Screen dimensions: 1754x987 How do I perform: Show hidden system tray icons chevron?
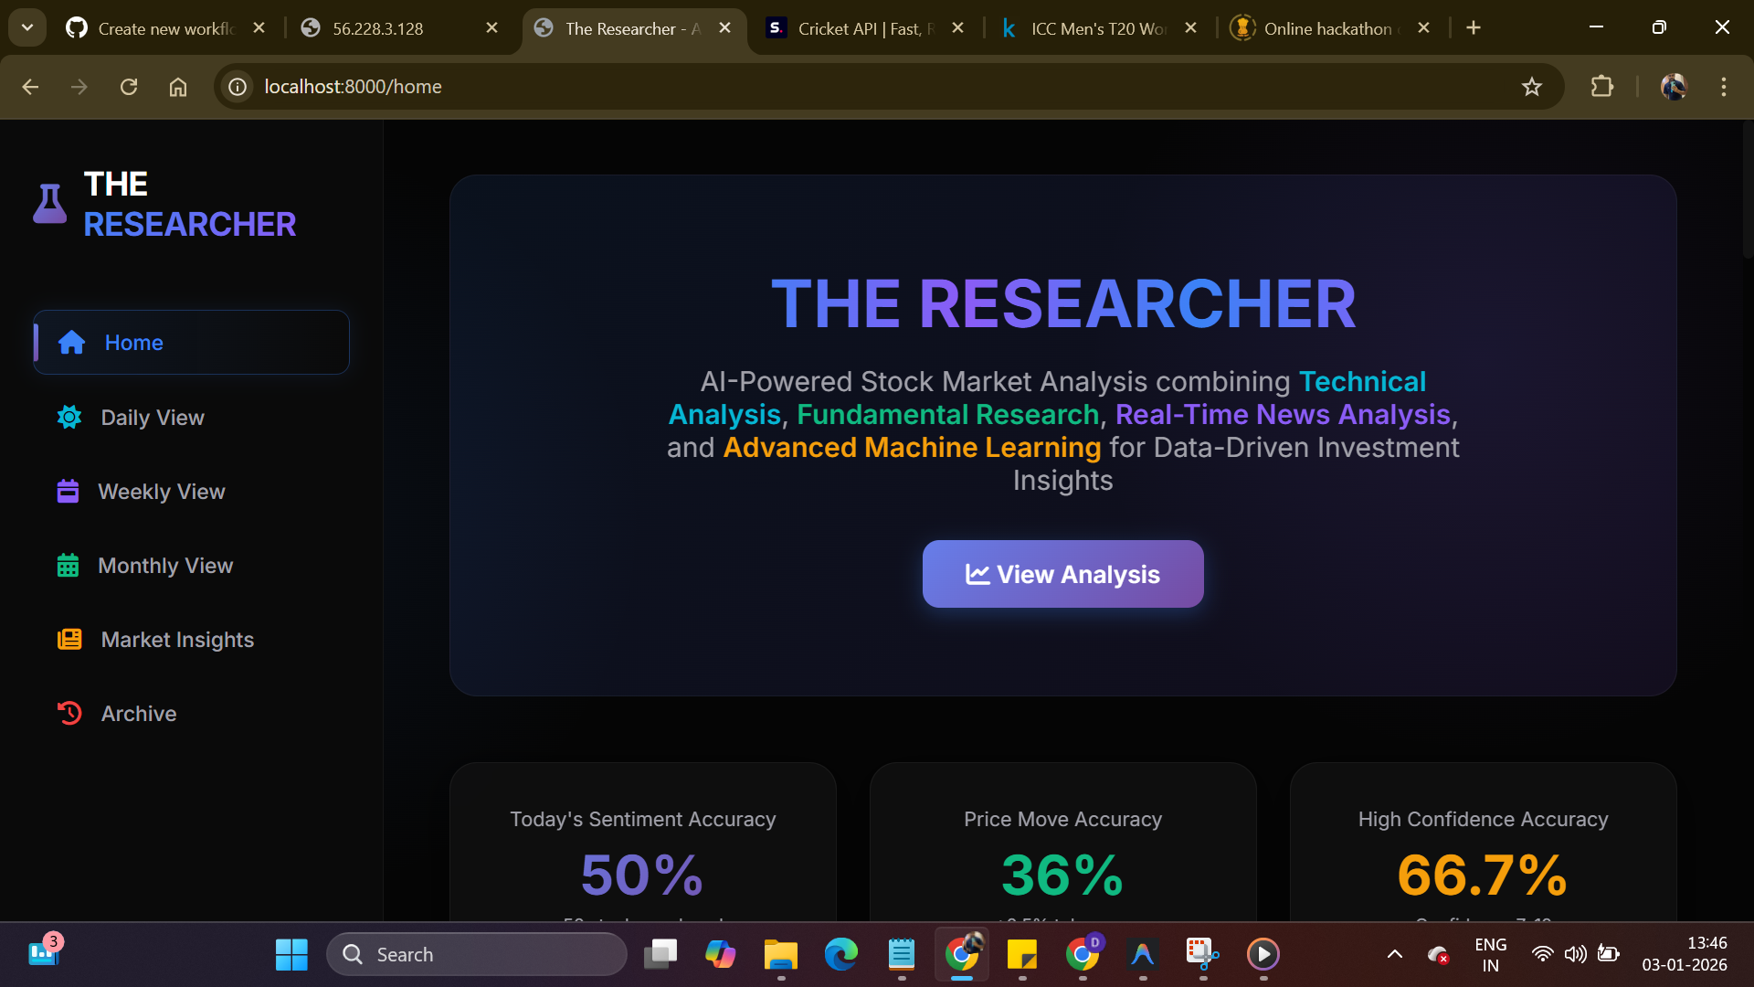[x=1394, y=954]
